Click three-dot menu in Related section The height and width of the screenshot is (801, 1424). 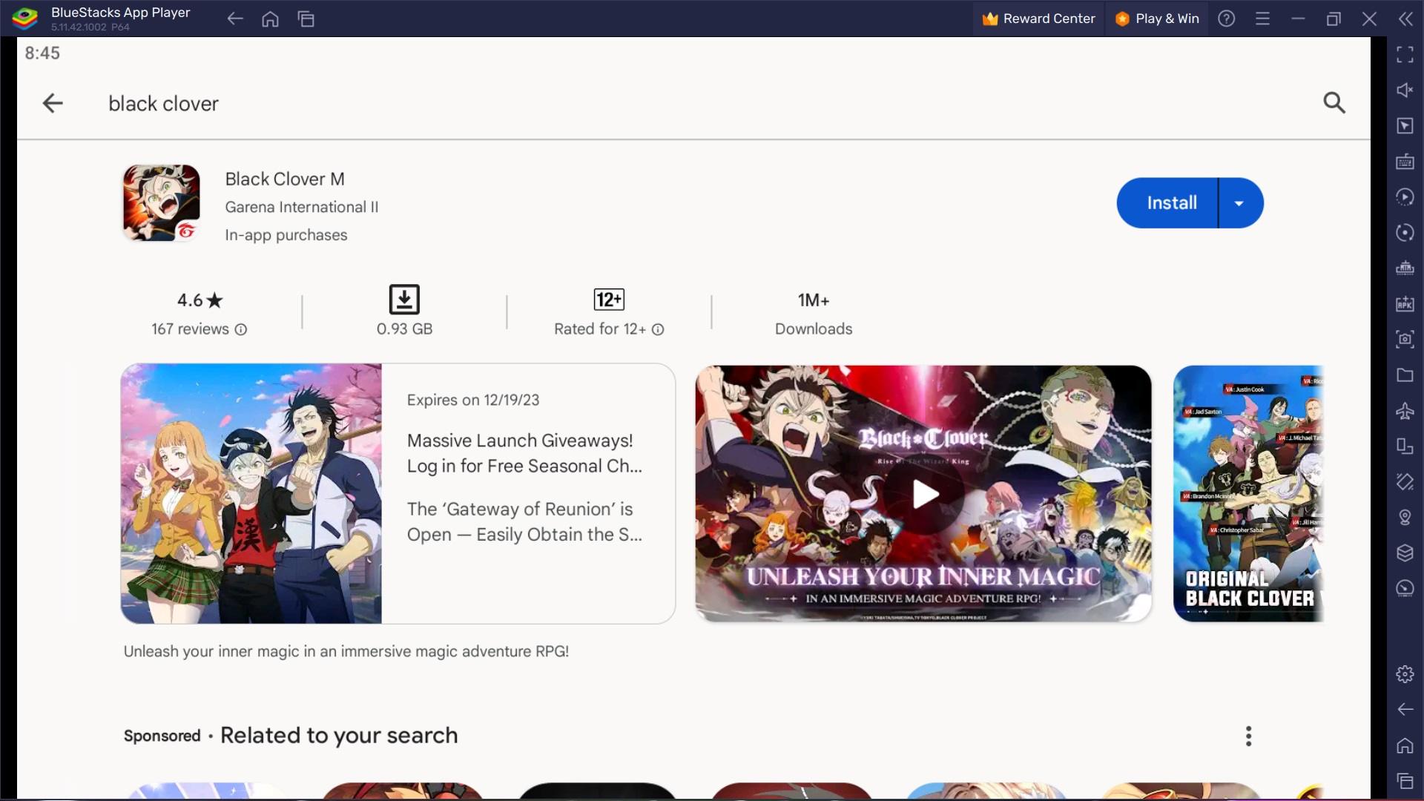click(1249, 736)
